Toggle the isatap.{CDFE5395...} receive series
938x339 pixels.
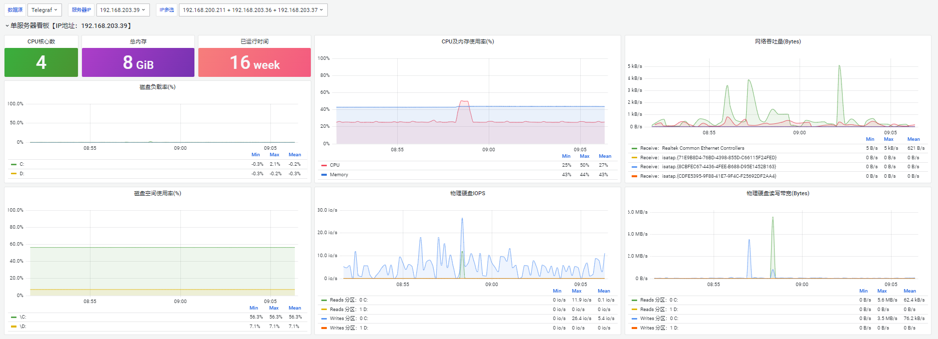[x=708, y=176]
